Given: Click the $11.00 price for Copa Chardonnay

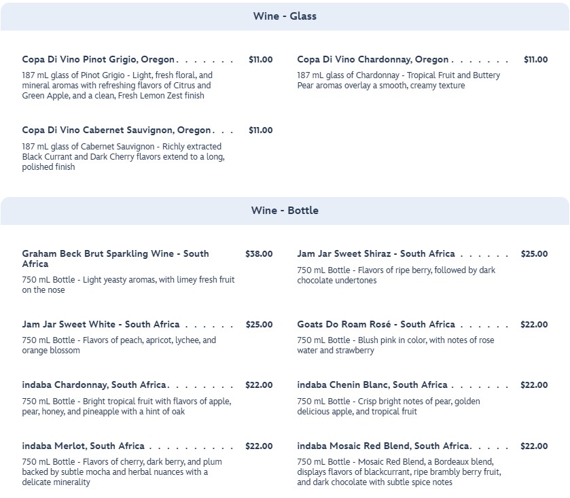Looking at the screenshot, I should coord(535,60).
